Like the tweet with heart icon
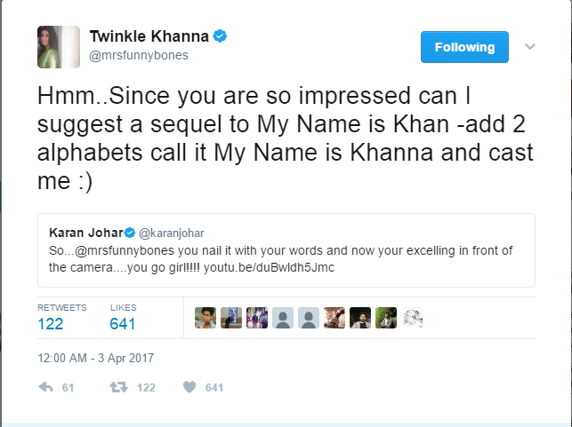This screenshot has height=427, width=572. tap(189, 388)
